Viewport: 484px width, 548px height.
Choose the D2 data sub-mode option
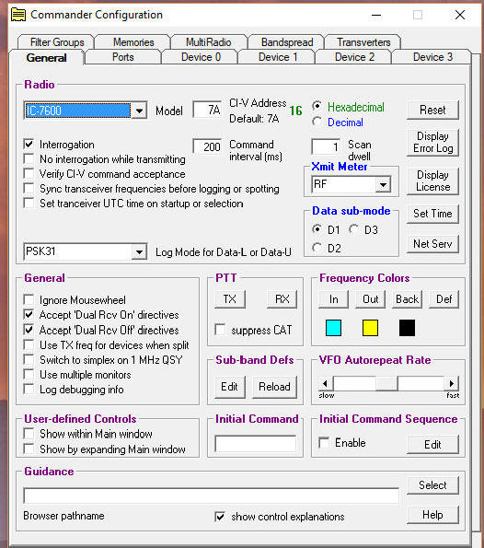click(317, 248)
